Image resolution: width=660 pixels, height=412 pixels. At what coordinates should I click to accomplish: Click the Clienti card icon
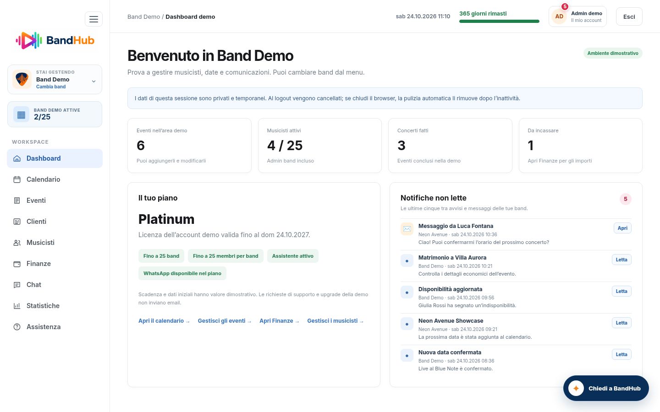17,222
